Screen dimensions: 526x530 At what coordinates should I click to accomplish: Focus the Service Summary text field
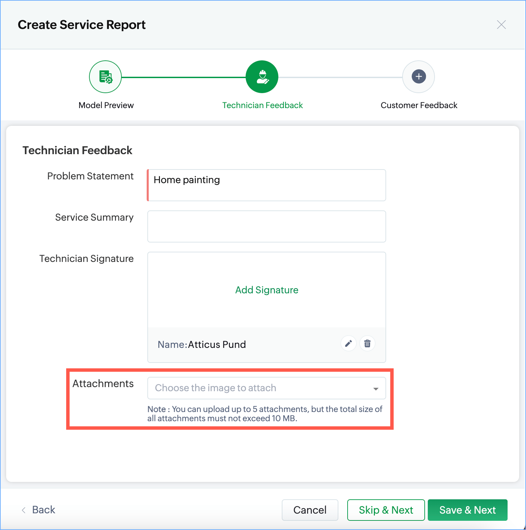tap(267, 226)
